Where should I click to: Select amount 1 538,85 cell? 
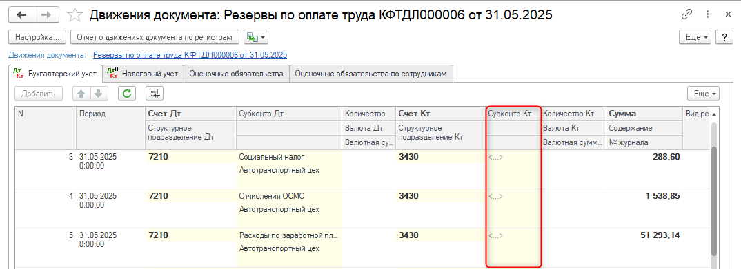point(644,196)
